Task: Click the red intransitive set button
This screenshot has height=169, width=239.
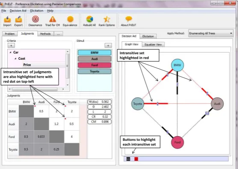Action: [136, 159]
